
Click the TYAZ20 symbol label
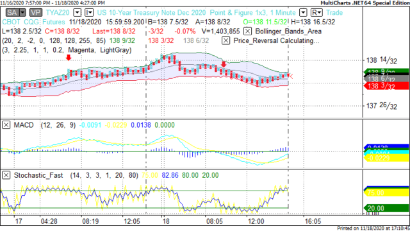[x=58, y=13]
